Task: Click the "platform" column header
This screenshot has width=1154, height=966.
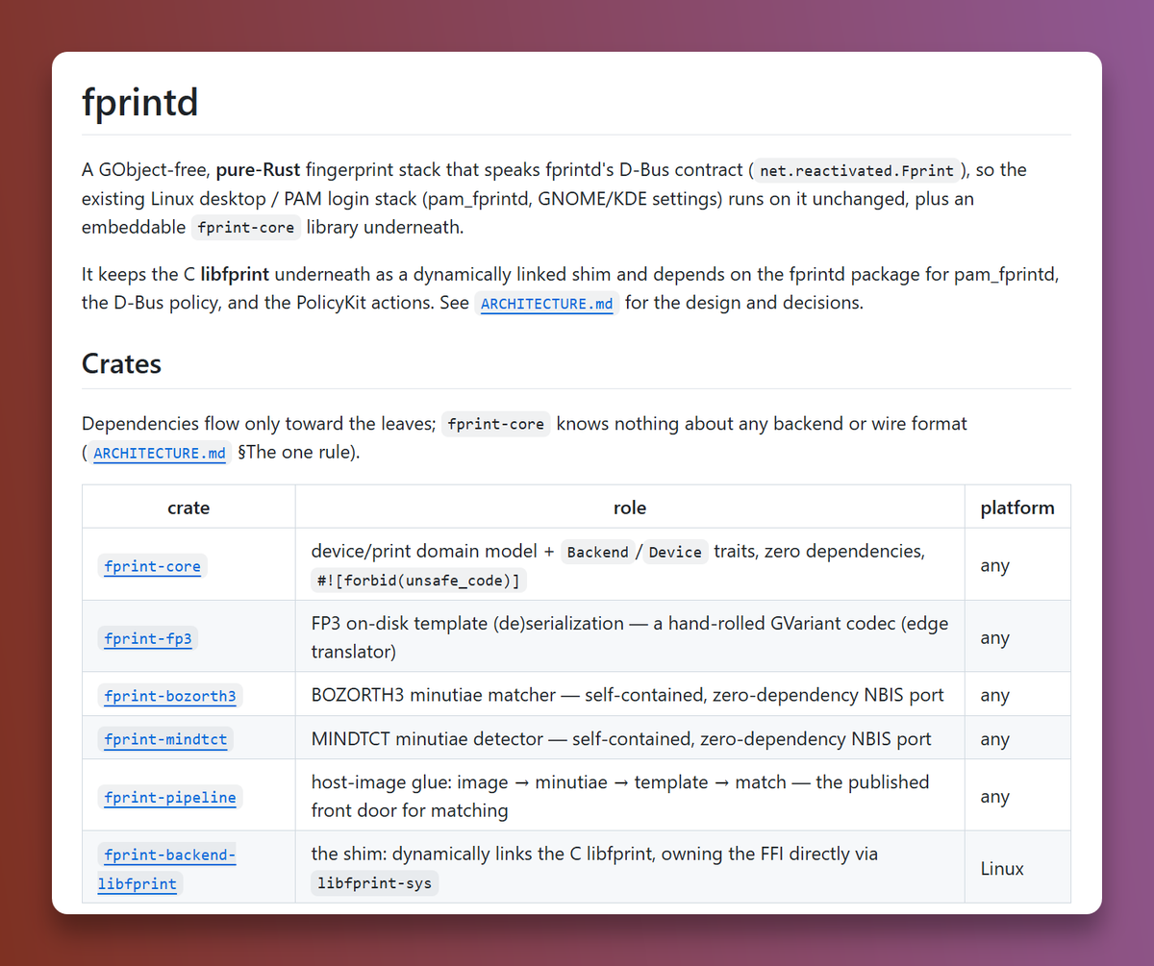Action: (x=1017, y=508)
